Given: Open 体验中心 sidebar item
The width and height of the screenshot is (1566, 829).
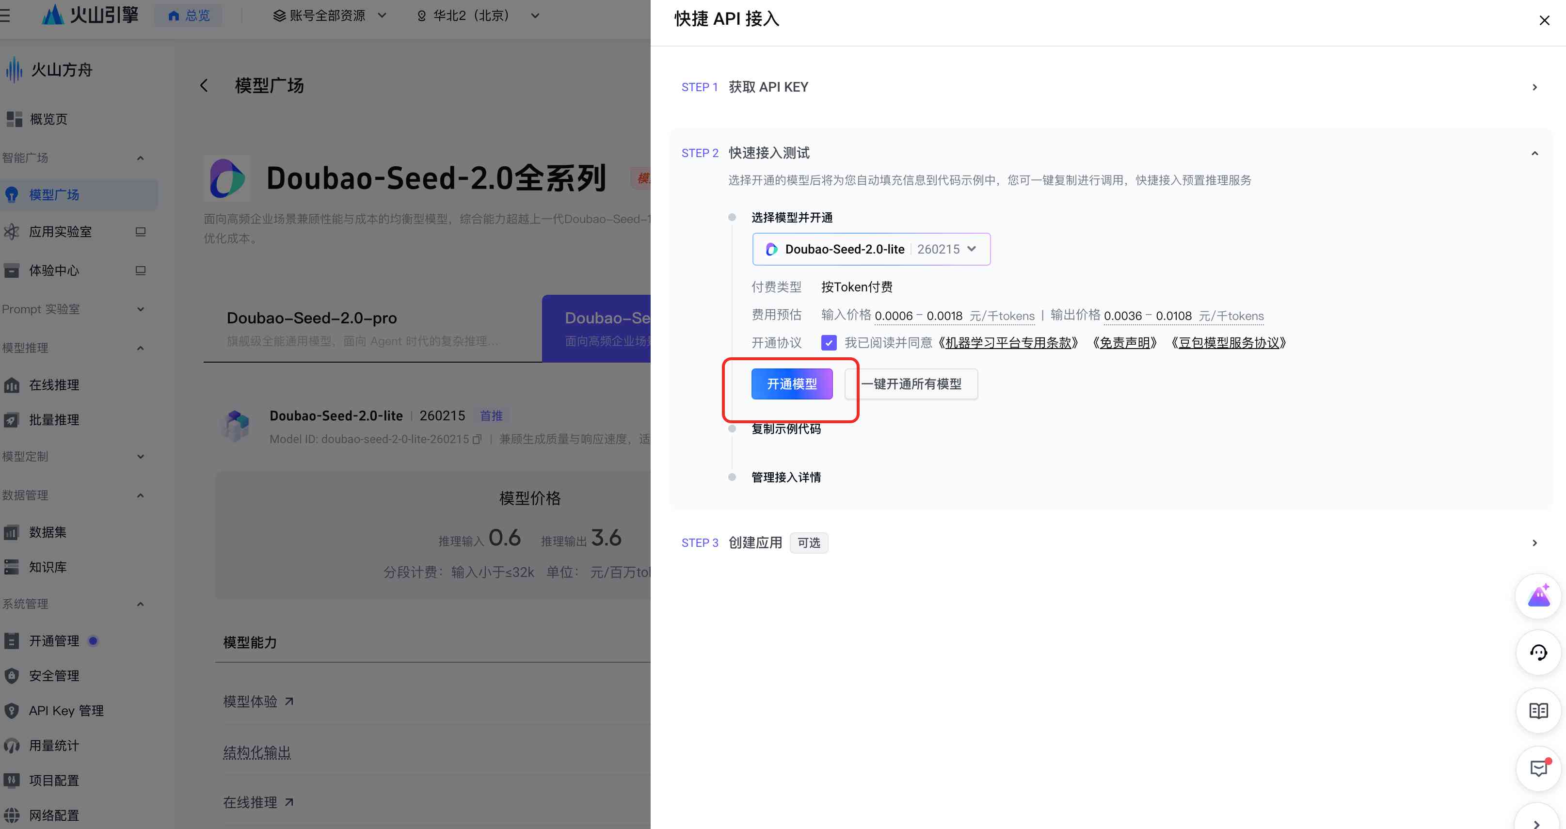Looking at the screenshot, I should tap(54, 271).
